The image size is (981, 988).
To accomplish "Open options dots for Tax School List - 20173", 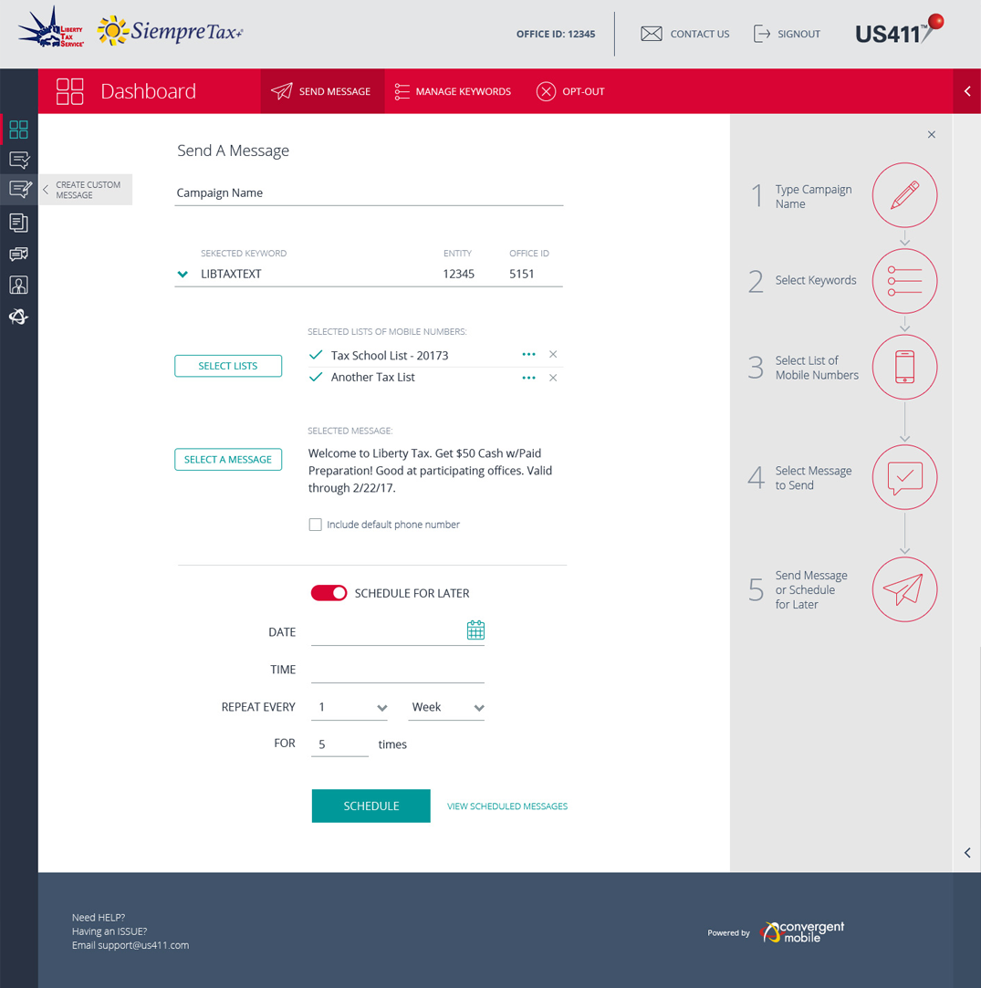I will 529,355.
